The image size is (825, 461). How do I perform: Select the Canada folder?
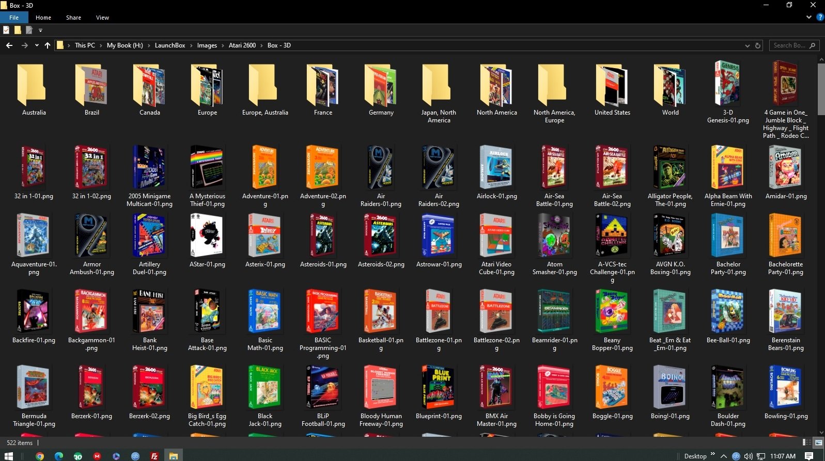pos(150,89)
